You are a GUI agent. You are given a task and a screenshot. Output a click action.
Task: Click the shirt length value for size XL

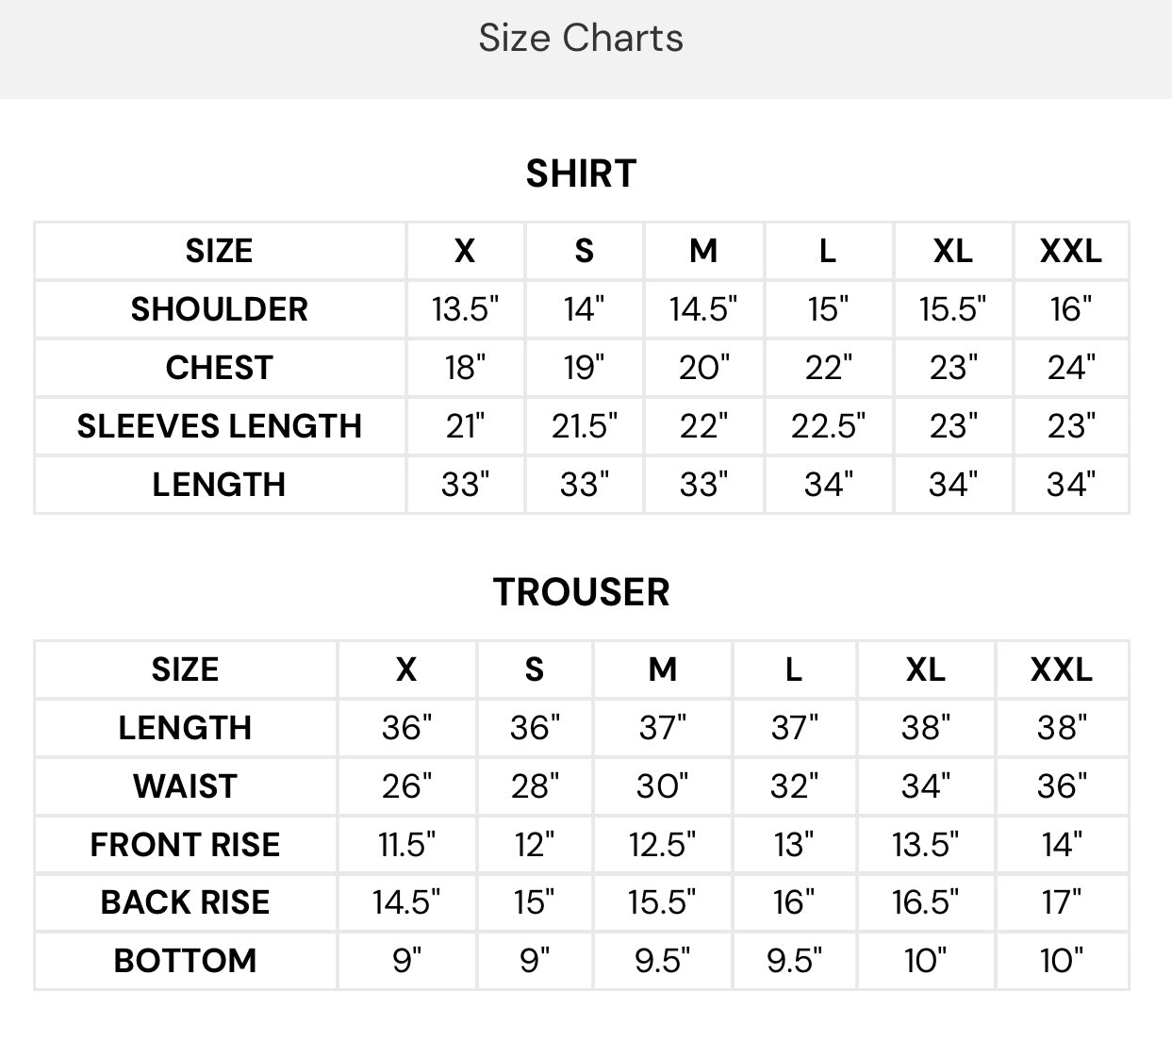952,485
